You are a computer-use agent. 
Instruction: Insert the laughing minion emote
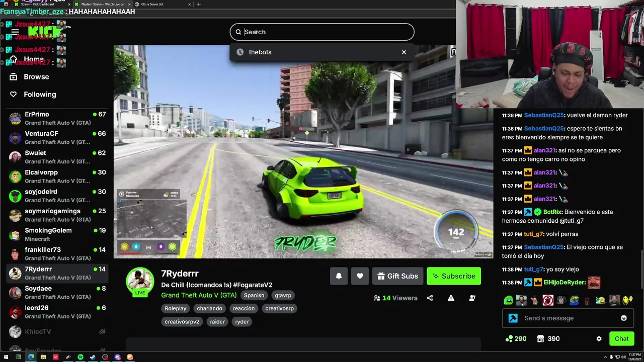pos(600,301)
